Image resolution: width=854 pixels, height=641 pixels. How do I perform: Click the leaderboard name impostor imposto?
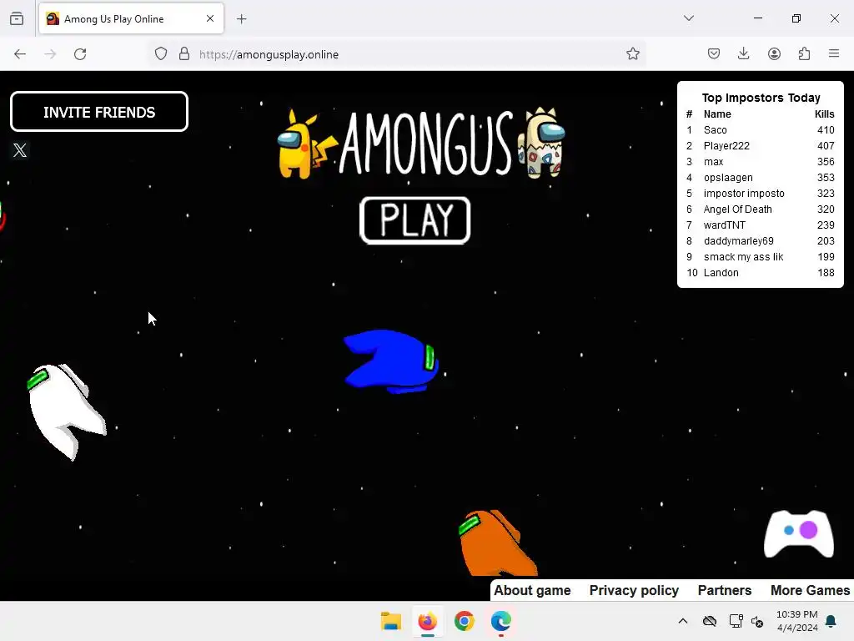click(744, 193)
